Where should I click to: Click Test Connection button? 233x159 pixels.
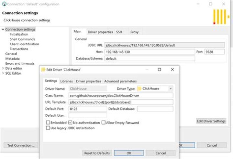point(21,145)
